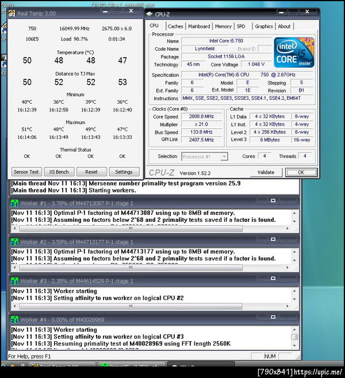This screenshot has width=345, height=378.
Task: Click Worker #1 scroll right arrow
Action: coord(287,228)
